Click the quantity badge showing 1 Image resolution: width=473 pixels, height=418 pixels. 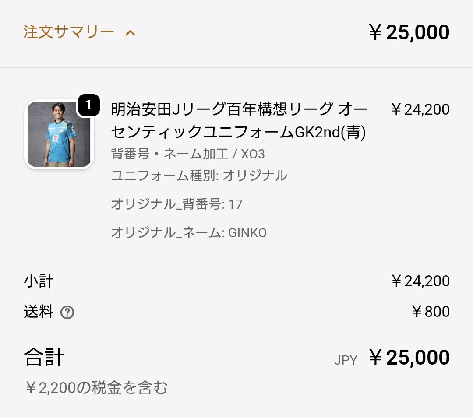pos(88,105)
